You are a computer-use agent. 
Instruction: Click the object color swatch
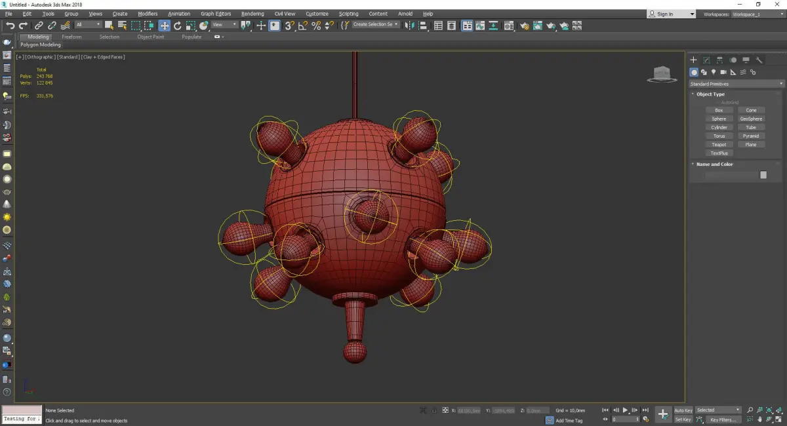click(x=763, y=175)
